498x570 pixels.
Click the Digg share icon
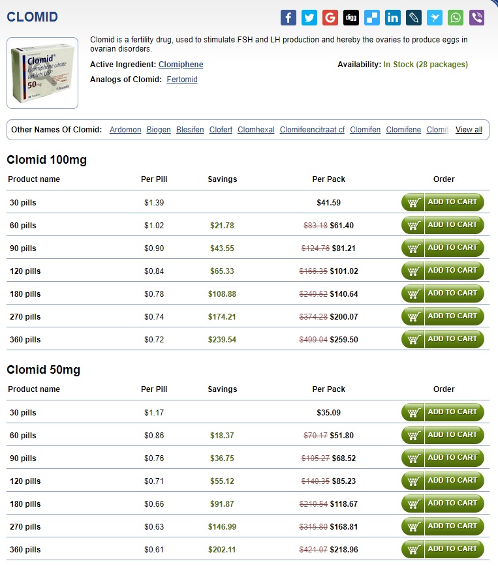[351, 18]
